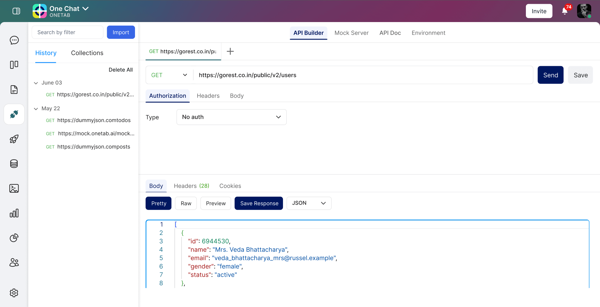Open user profile avatar
Image resolution: width=600 pixels, height=307 pixels.
pyautogui.click(x=584, y=11)
